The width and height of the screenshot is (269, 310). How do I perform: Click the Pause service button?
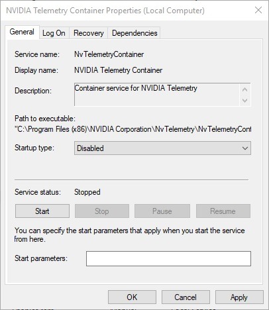pos(162,211)
